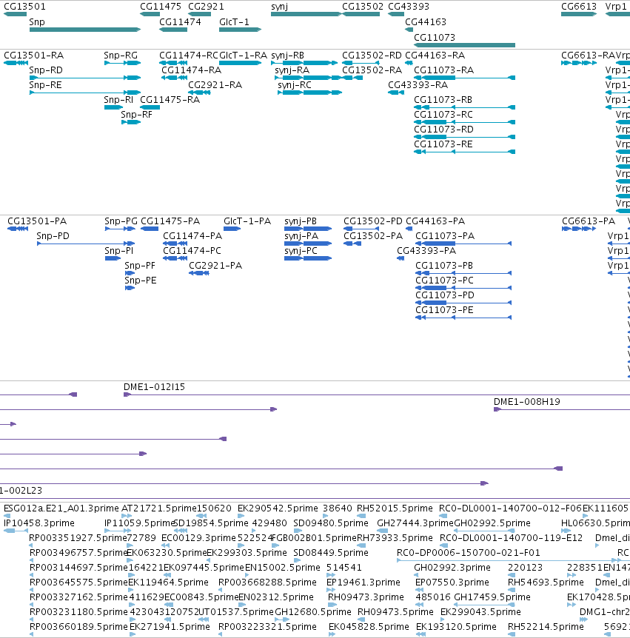Image resolution: width=630 pixels, height=638 pixels.
Task: Click the CG13502 gene label
Action: point(363,7)
